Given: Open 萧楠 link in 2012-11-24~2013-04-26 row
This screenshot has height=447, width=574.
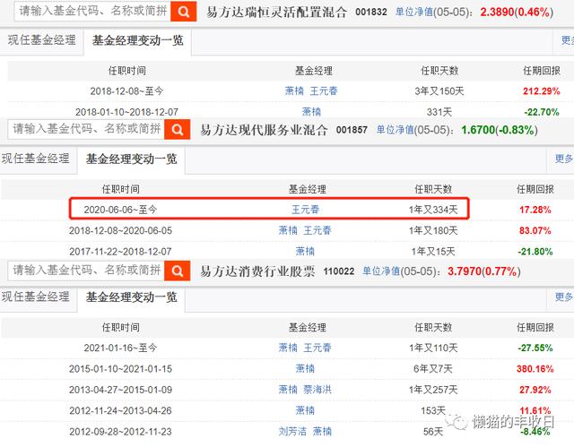Looking at the screenshot, I should (305, 410).
